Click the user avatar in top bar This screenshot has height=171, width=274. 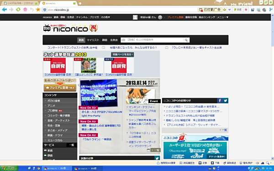click(135, 17)
